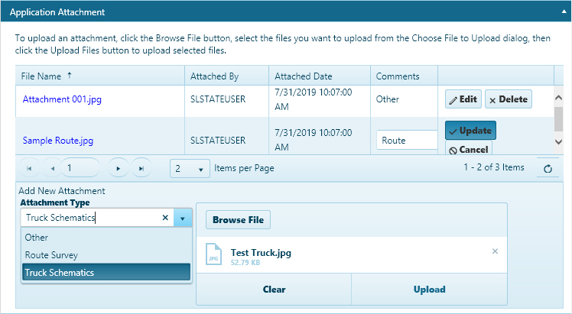
Task: Edit the Attachment 001.jpg row
Action: point(463,99)
